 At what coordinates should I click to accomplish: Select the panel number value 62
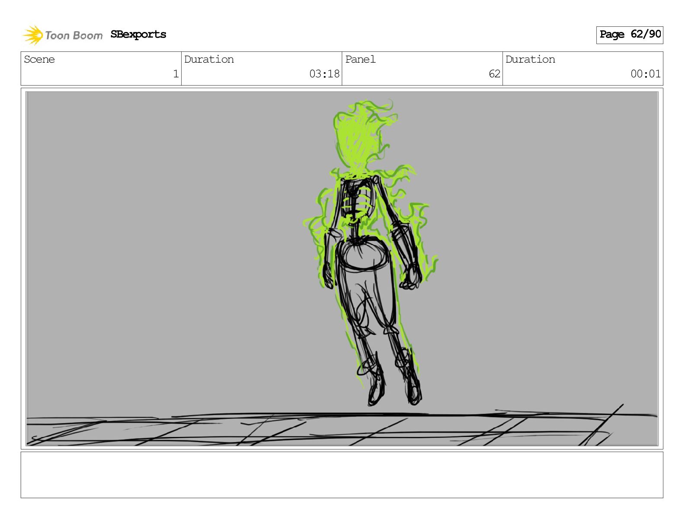(494, 74)
